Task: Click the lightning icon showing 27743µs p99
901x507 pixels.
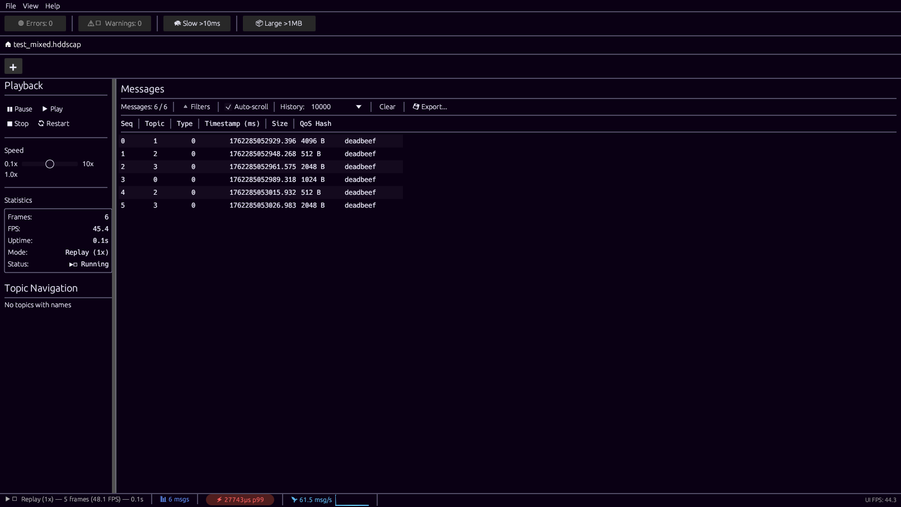Action: pyautogui.click(x=218, y=499)
